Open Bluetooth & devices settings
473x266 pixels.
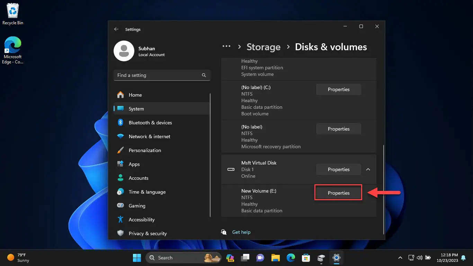tap(162, 123)
